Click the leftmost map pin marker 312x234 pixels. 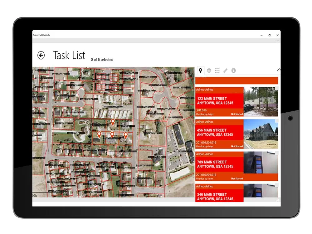[99, 134]
